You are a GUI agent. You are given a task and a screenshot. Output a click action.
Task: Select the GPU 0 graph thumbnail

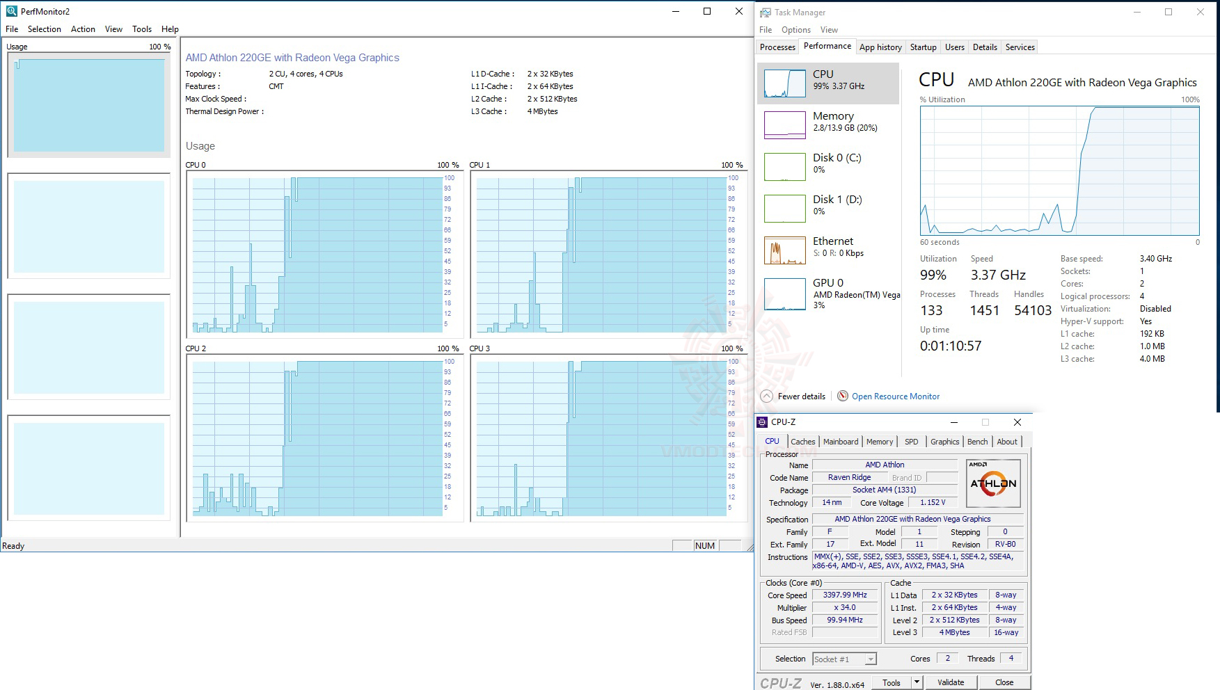[x=785, y=294]
